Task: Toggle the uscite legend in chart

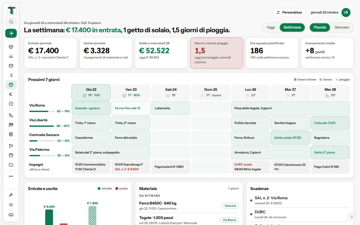Action: click(122, 189)
